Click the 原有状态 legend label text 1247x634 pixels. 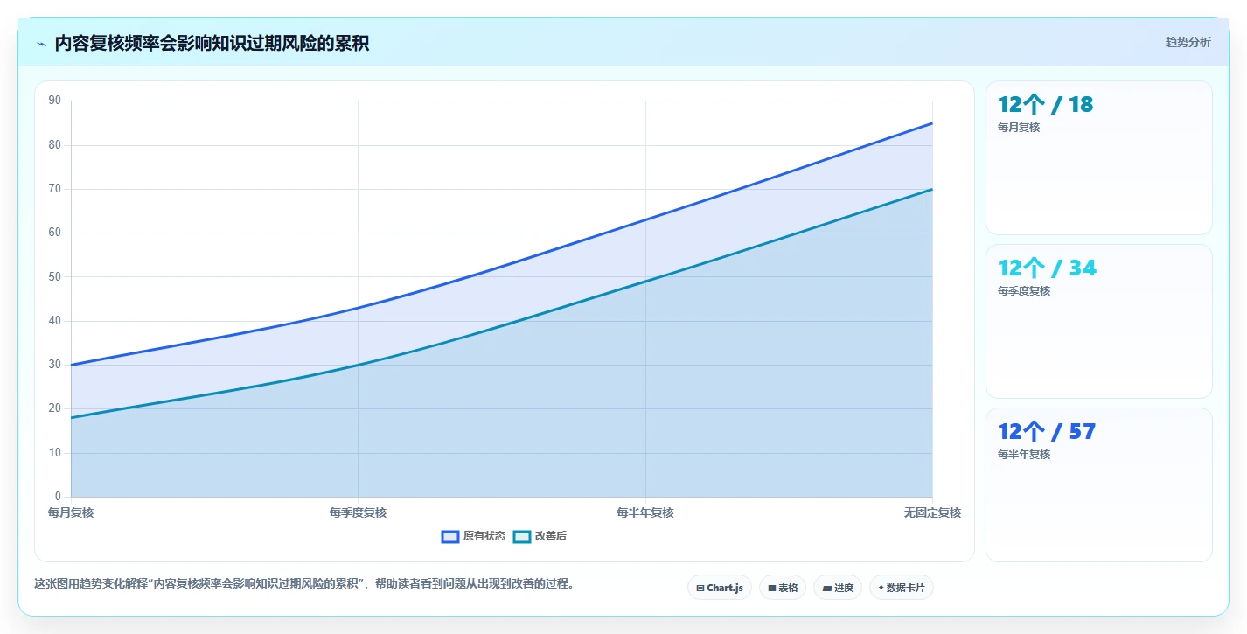(x=484, y=536)
